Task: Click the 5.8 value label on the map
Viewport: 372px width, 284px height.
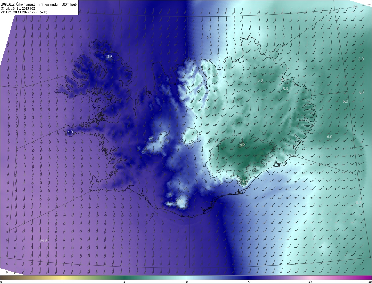Action: click(260, 80)
